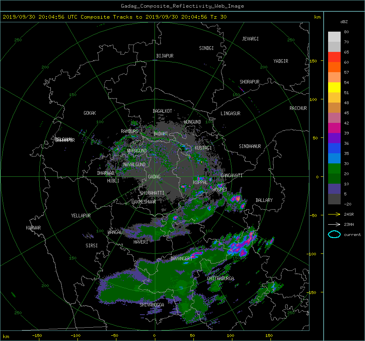
Task: Click the HOSPET city label
Action: (220, 190)
